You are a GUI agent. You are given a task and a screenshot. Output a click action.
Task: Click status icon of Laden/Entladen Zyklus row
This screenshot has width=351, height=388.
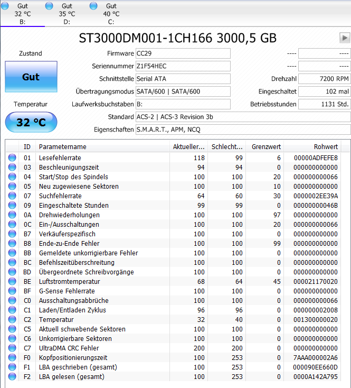coord(12,310)
